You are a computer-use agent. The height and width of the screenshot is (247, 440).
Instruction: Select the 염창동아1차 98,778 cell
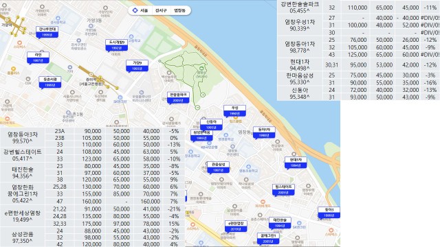300,47
